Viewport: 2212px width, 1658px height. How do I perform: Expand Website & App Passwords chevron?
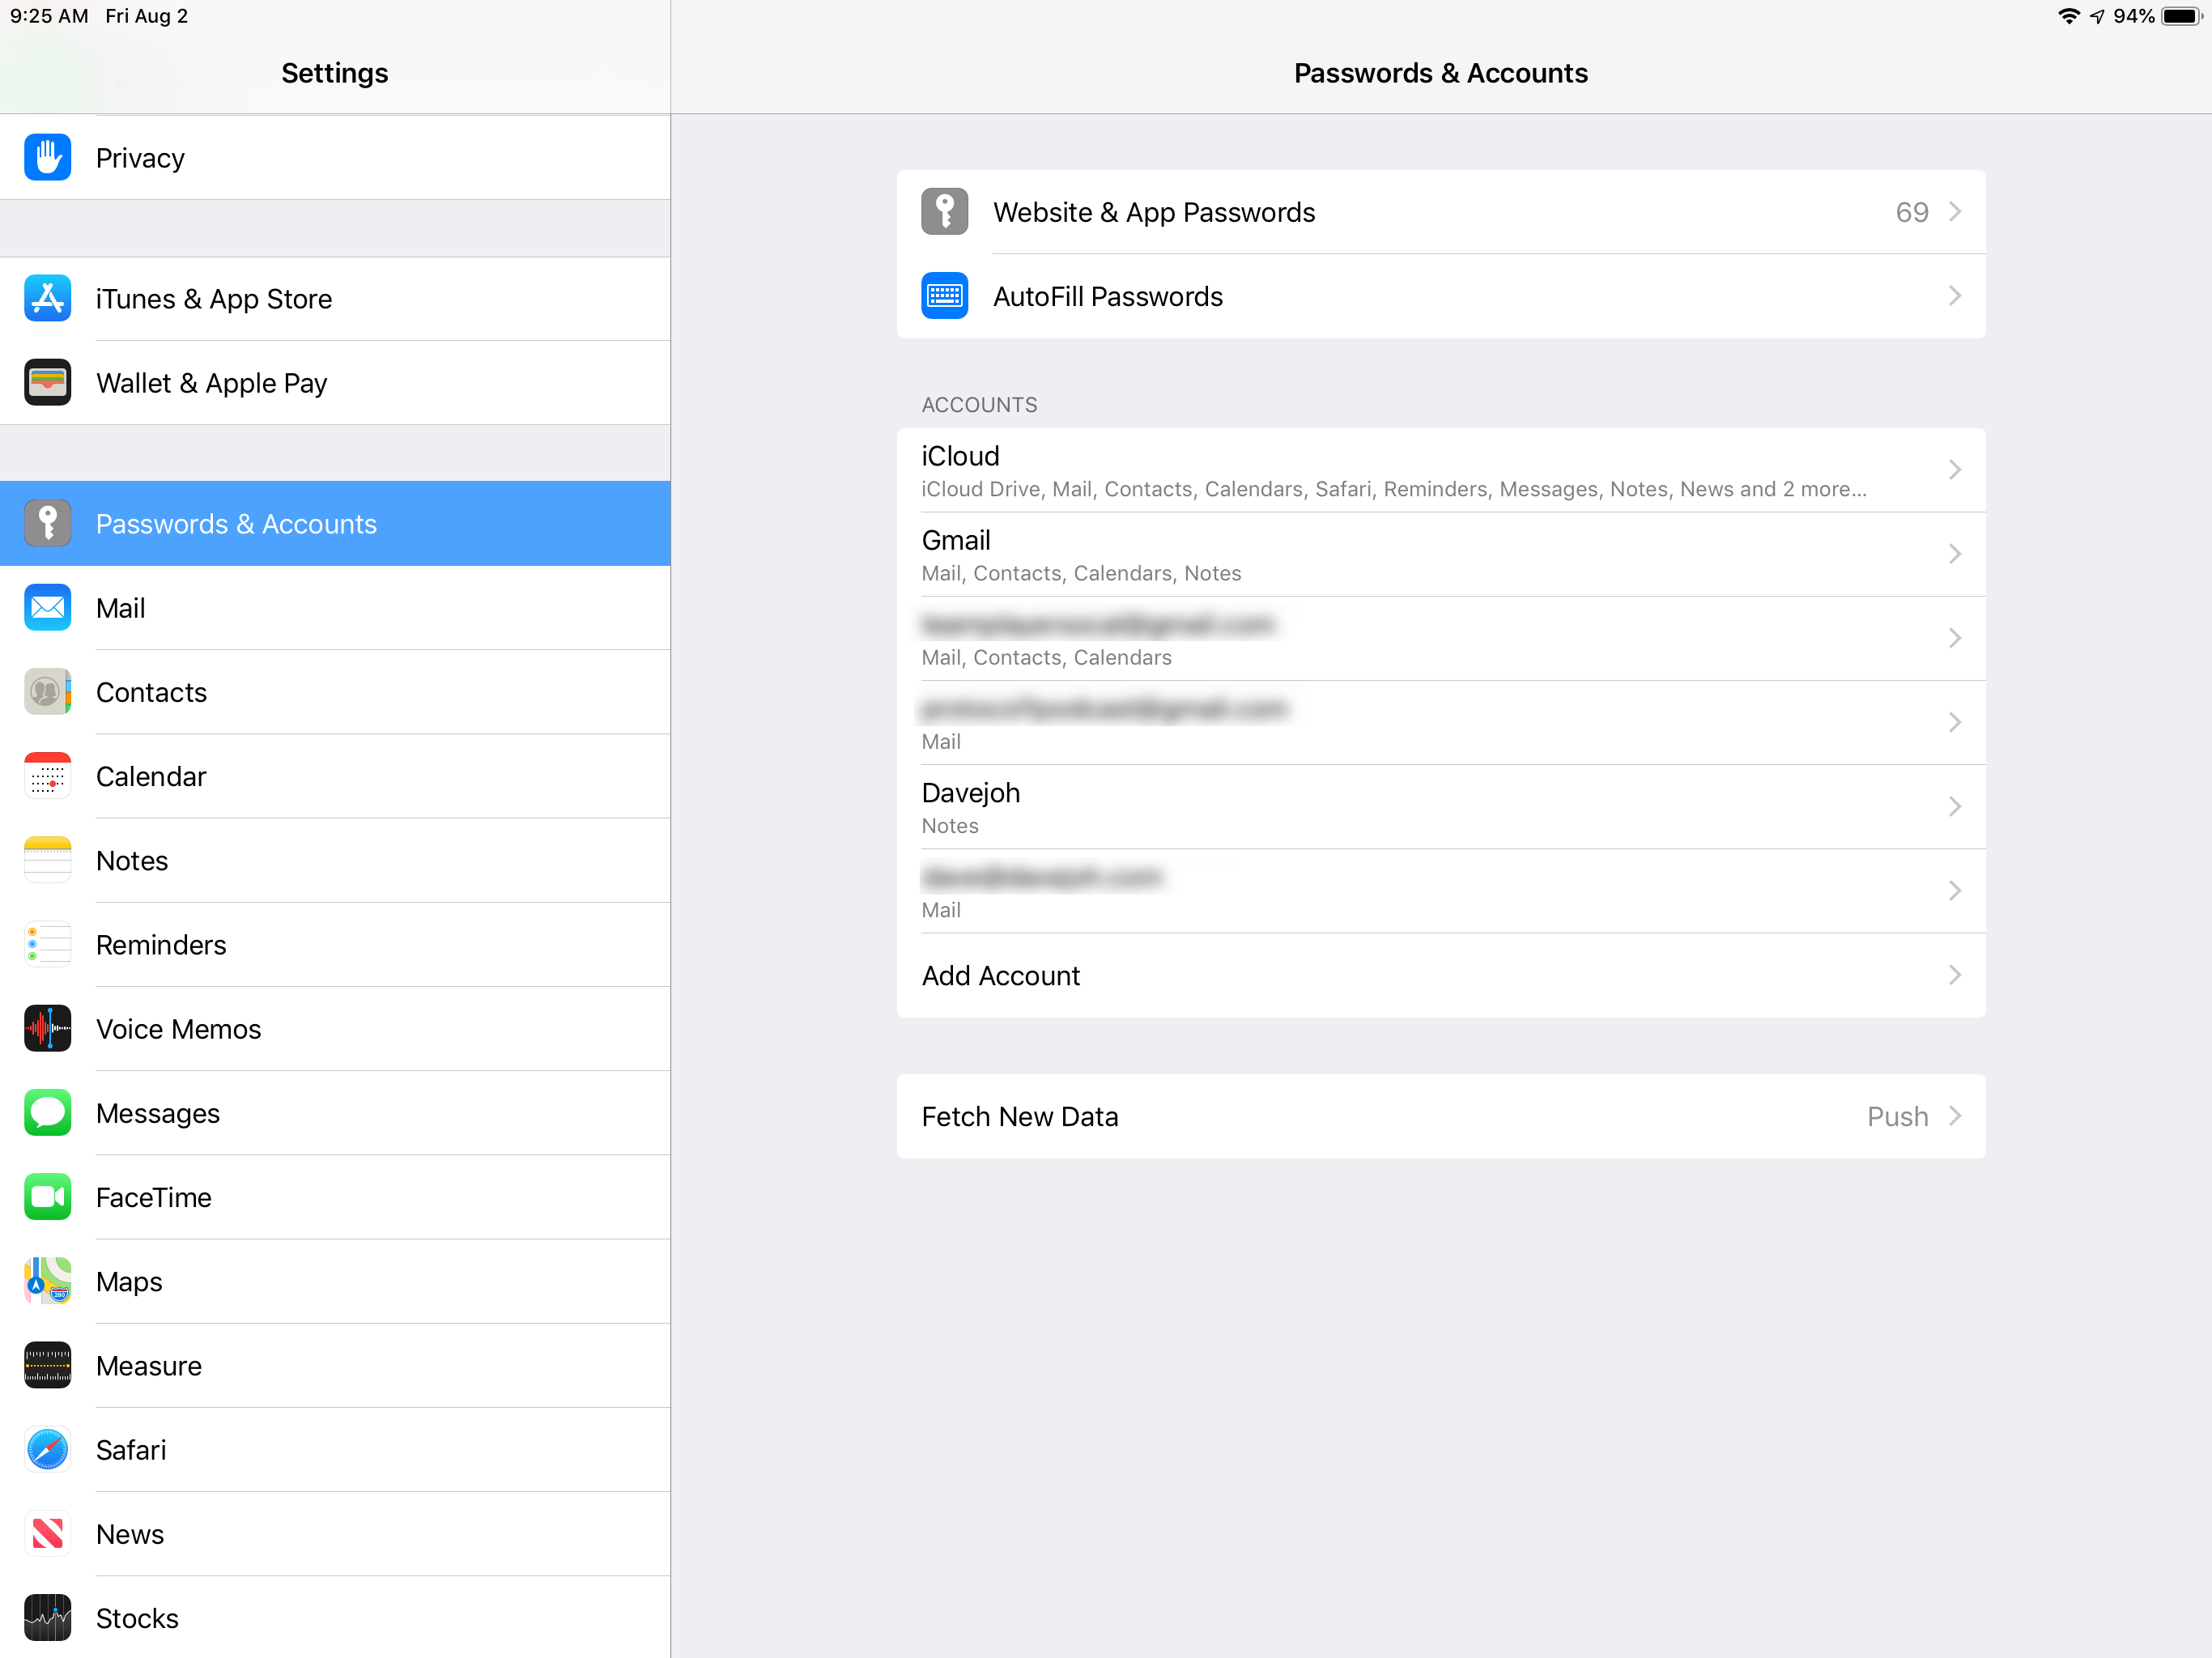coord(1955,212)
